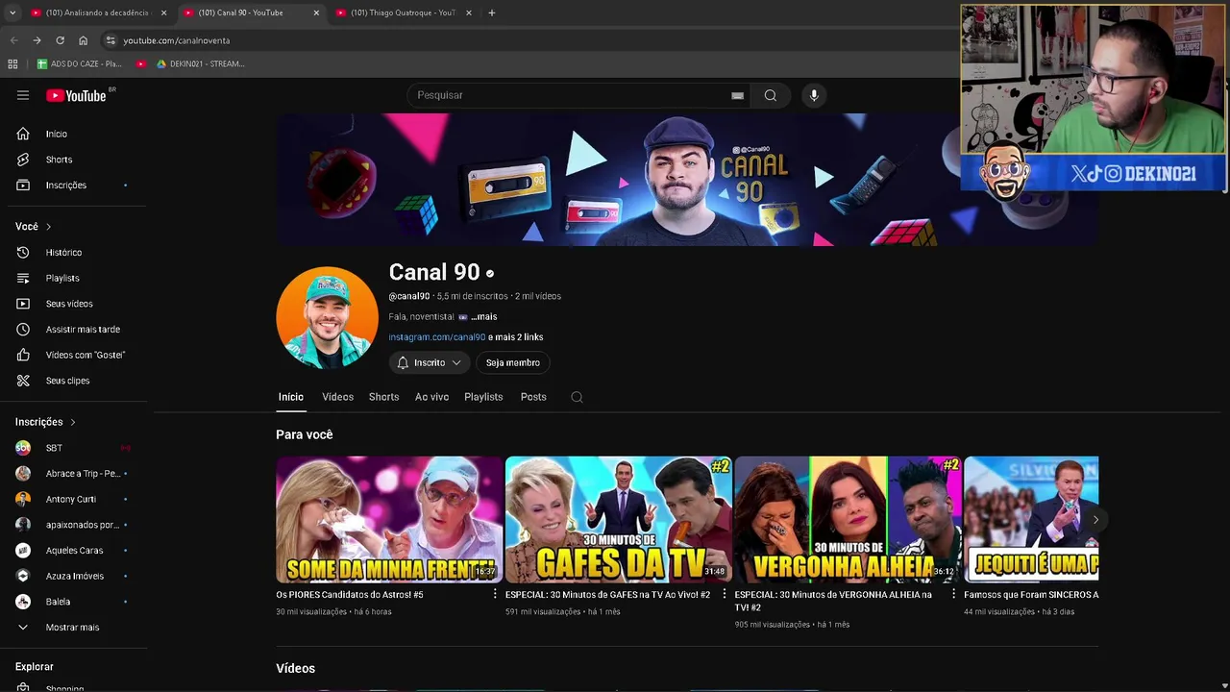1230x692 pixels.
Task: Switch to channel Vídeos tab
Action: [x=337, y=397]
